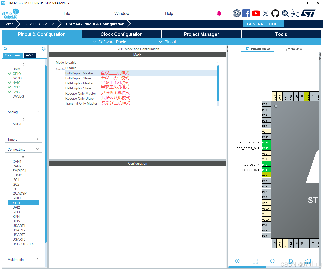This screenshot has height=270, width=323.
Task: Select the Categories tab
Action: [13, 55]
